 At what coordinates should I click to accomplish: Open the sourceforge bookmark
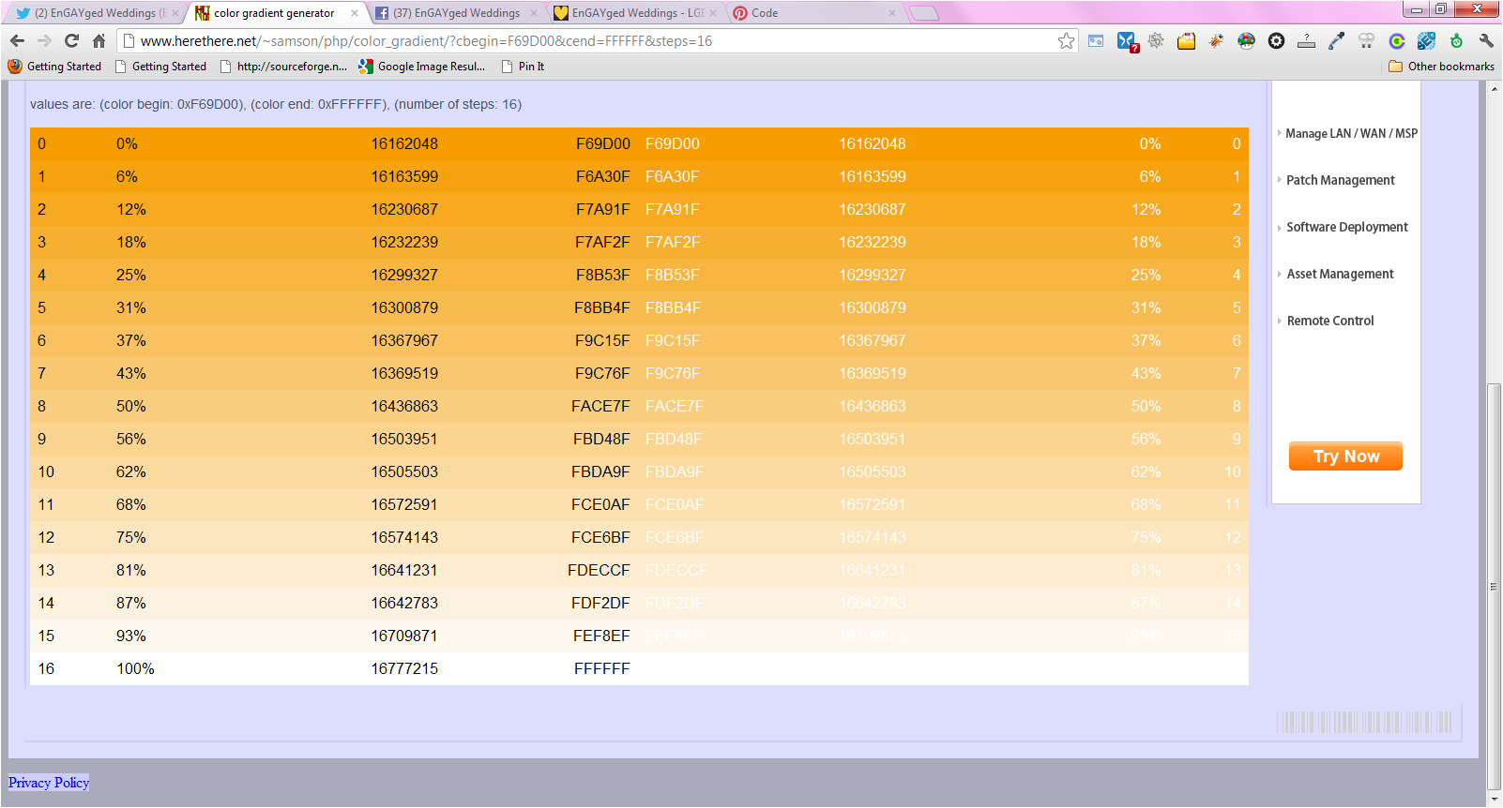[x=283, y=67]
